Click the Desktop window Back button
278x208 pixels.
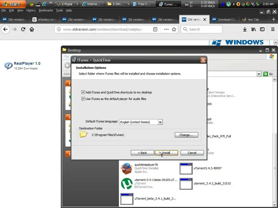67,65
